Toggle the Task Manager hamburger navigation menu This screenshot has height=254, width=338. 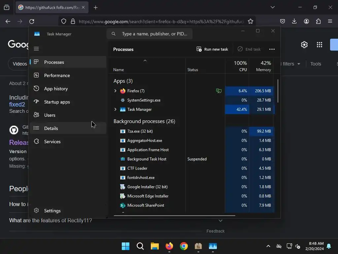(36, 49)
